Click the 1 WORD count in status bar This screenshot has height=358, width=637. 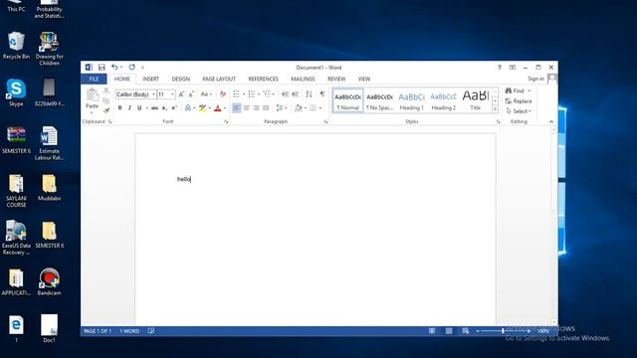click(129, 331)
